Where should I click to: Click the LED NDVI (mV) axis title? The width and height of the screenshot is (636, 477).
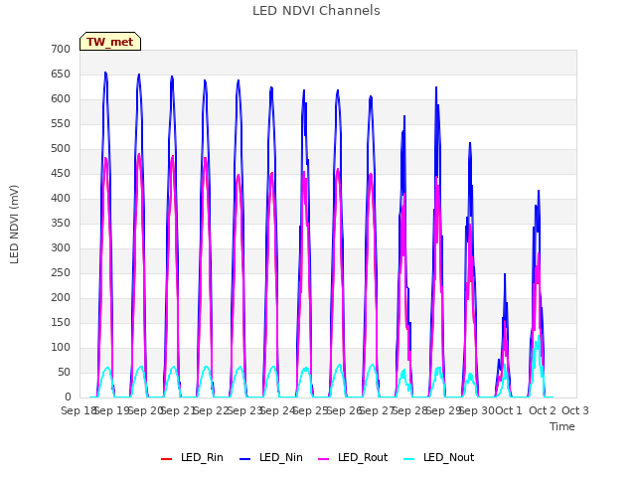point(14,225)
